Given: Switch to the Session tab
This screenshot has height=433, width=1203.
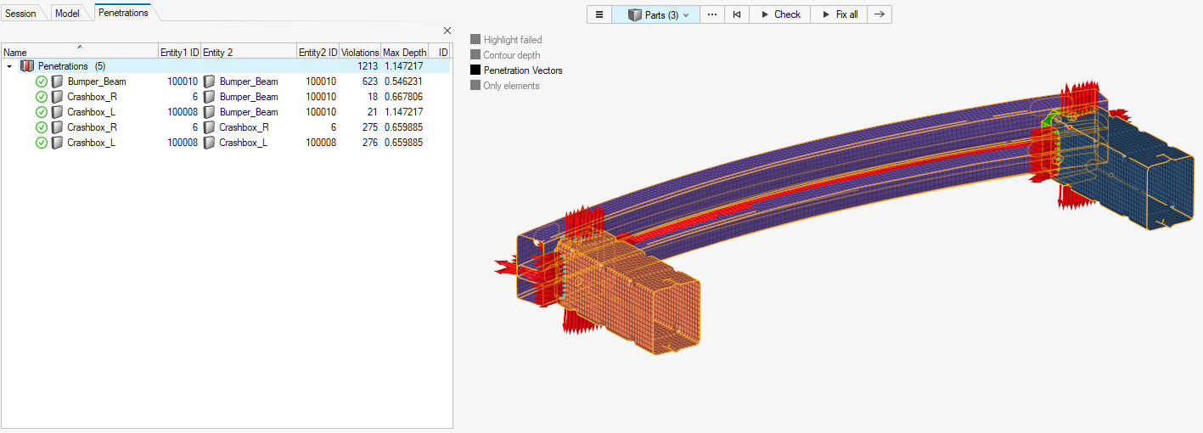Looking at the screenshot, I should [x=21, y=13].
